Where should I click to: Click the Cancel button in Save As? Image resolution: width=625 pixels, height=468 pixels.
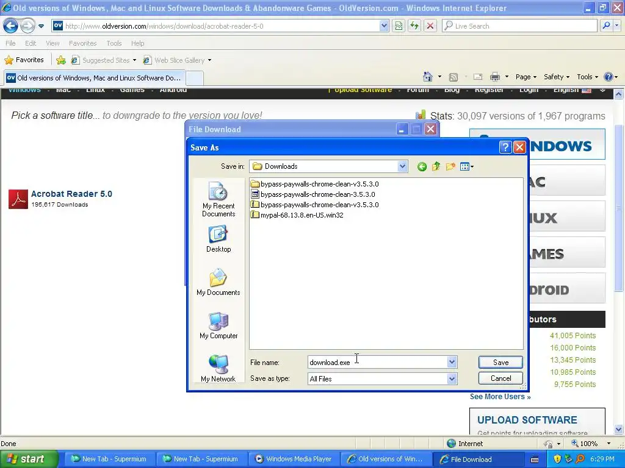pyautogui.click(x=500, y=378)
